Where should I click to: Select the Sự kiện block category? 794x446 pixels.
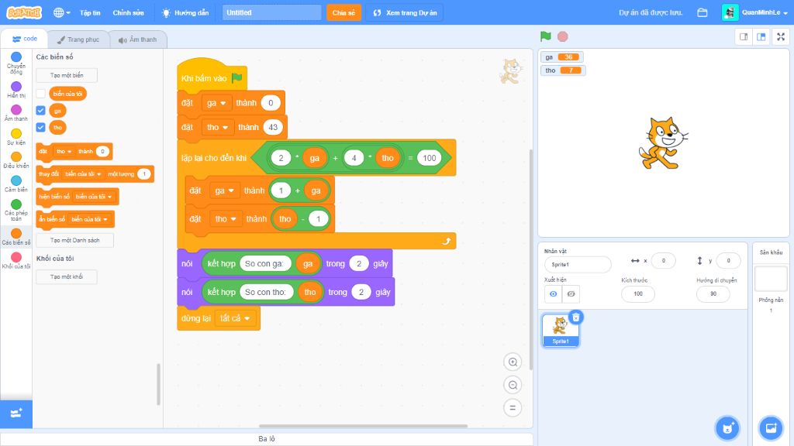(x=16, y=136)
